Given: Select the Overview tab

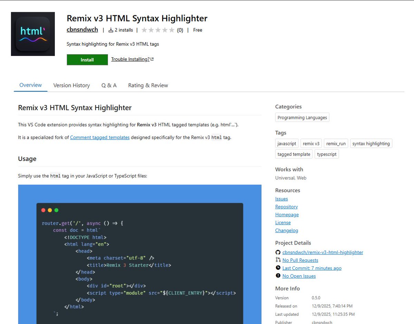Looking at the screenshot, I should [30, 85].
